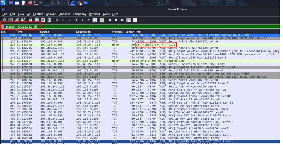
Task: Toggle packet list colorization
Action: tap(102, 20)
